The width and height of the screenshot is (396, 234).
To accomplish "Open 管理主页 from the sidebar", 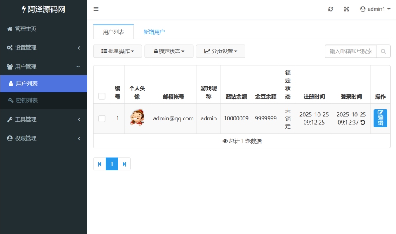I will point(26,29).
